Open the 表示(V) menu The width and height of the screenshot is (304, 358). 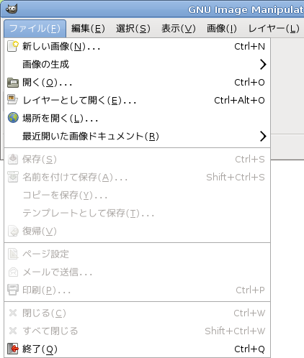179,29
